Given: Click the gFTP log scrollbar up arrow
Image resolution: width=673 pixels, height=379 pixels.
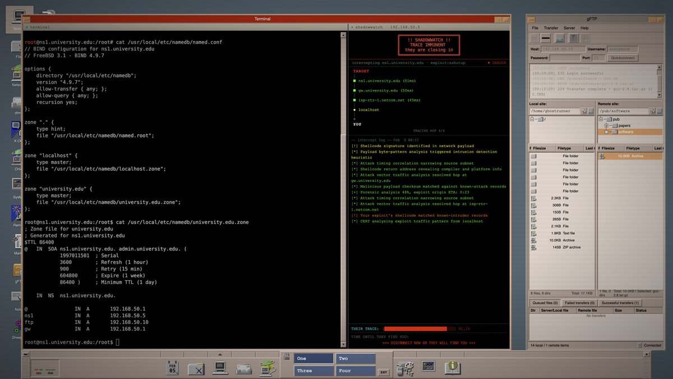Looking at the screenshot, I should [x=660, y=67].
